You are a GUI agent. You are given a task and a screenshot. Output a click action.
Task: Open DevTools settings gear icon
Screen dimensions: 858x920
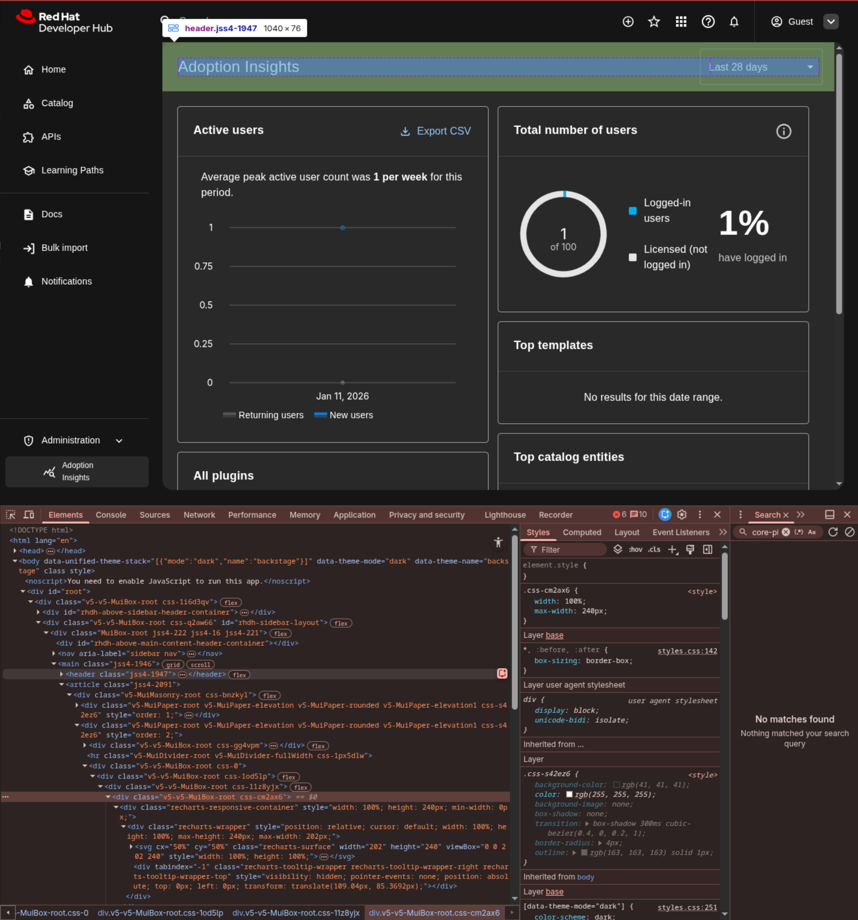pos(681,515)
